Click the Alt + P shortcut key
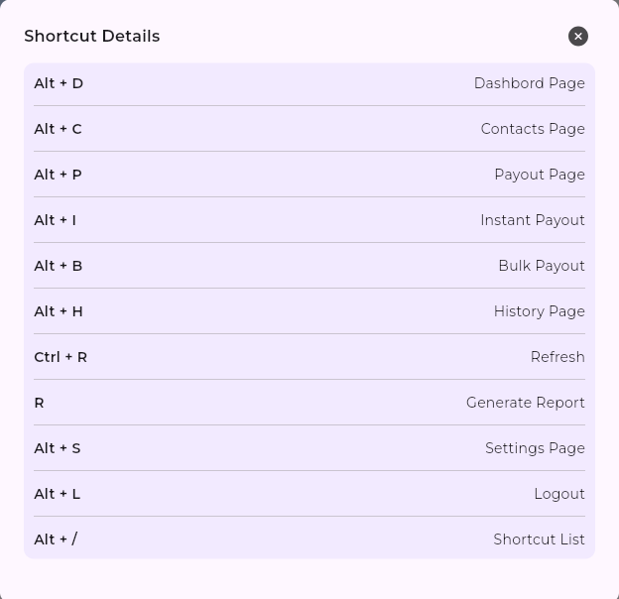The image size is (619, 599). point(58,175)
